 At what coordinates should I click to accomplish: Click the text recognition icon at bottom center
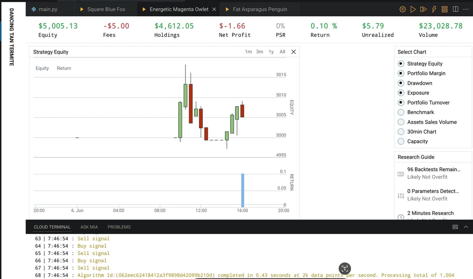pyautogui.click(x=344, y=269)
